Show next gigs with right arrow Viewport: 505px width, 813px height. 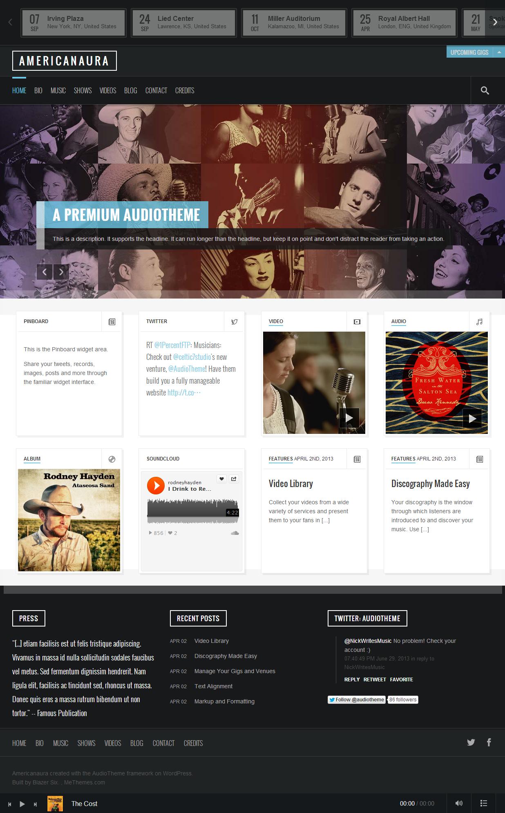tap(495, 22)
